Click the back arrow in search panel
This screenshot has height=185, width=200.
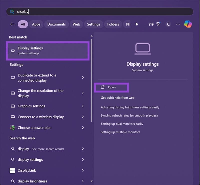coord(12,24)
